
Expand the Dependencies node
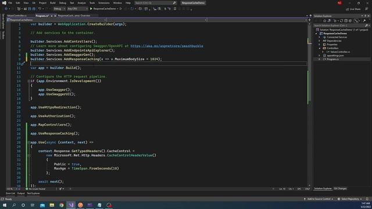[319, 41]
